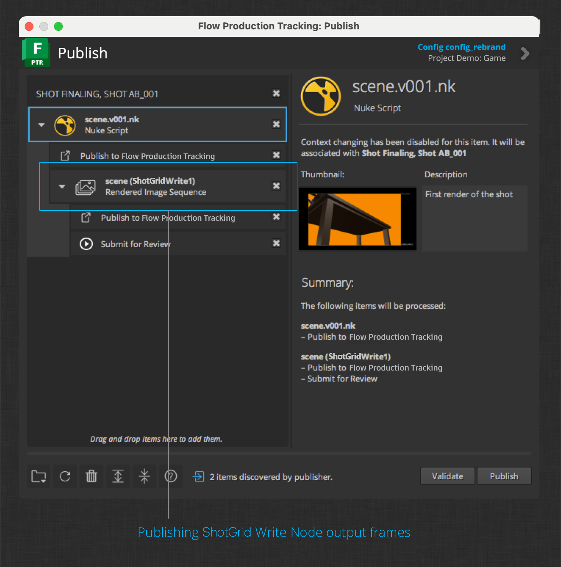The width and height of the screenshot is (561, 567).
Task: Toggle the Submit for Review checkbox
Action: coord(276,243)
